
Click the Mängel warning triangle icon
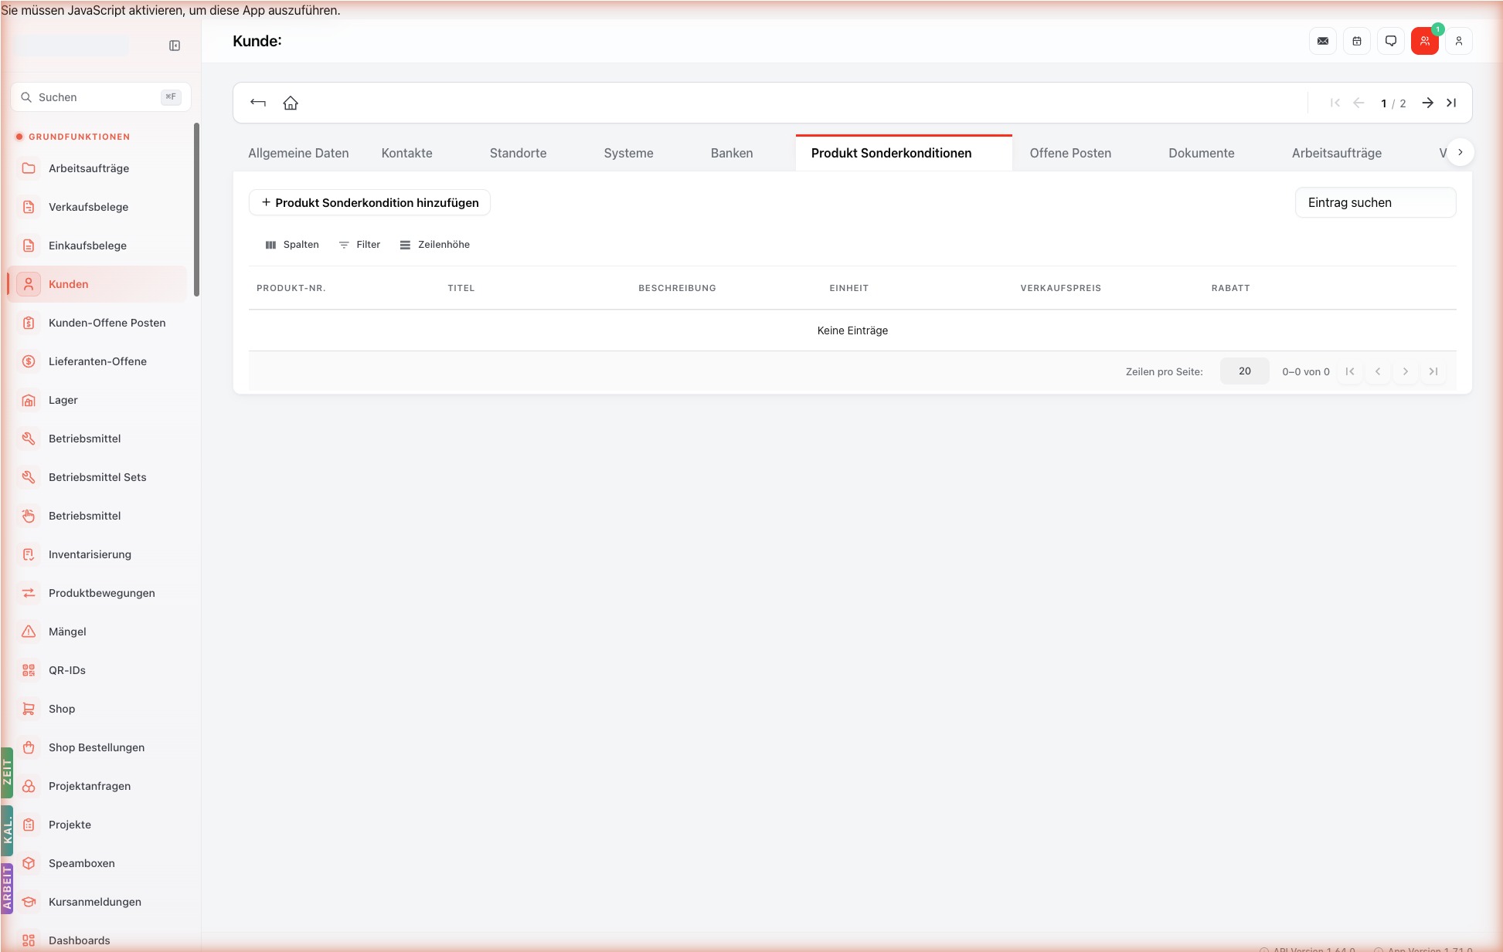pos(29,632)
